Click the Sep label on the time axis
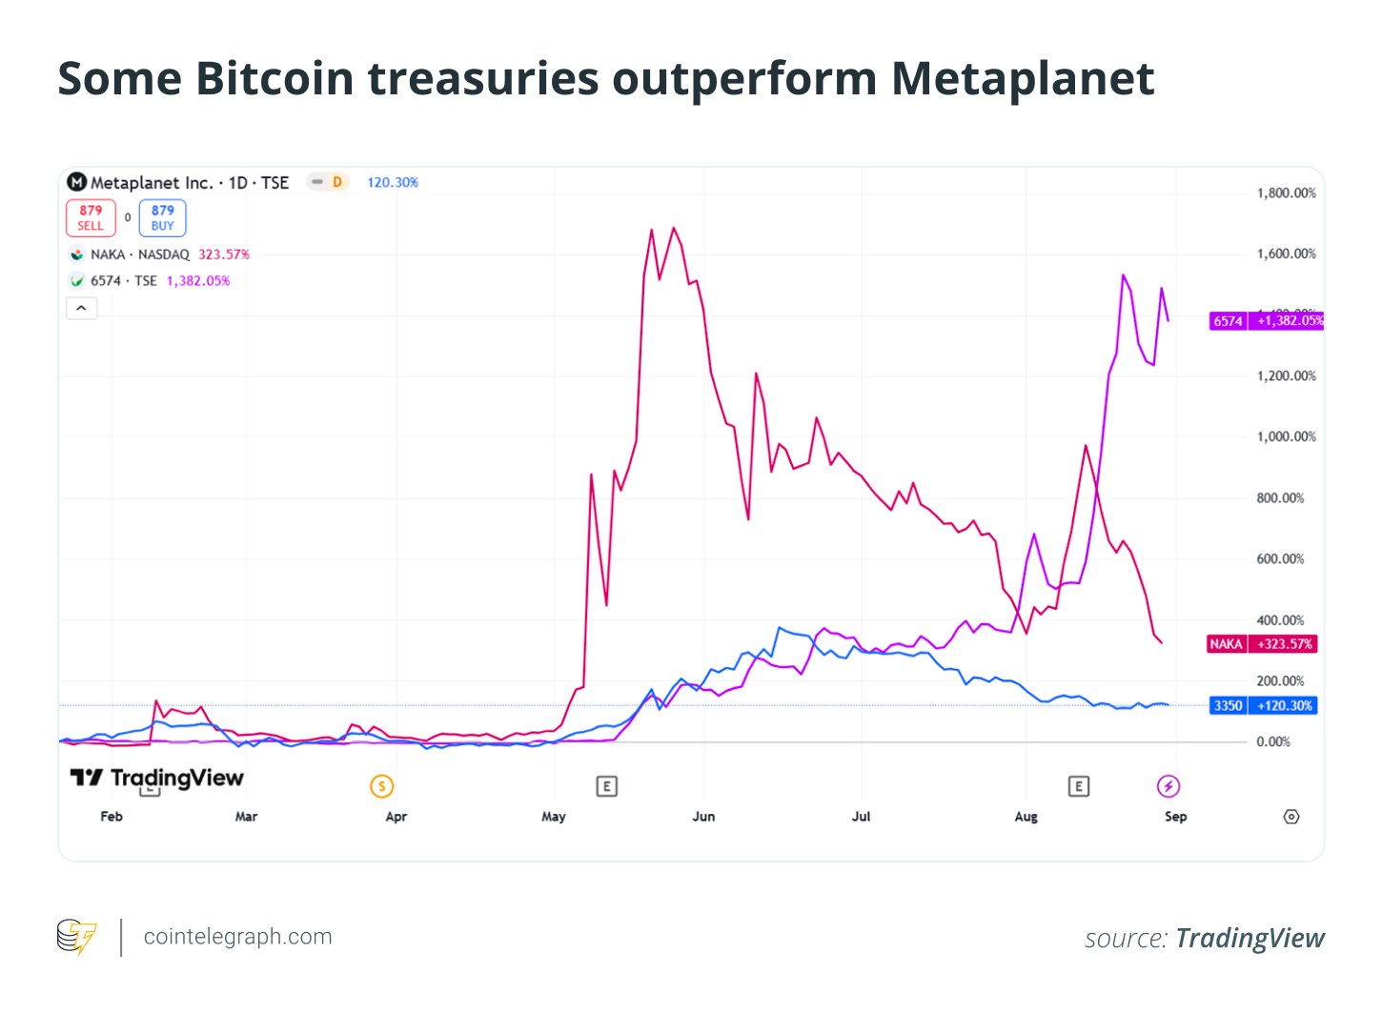The image size is (1382, 1014). coord(1174,817)
